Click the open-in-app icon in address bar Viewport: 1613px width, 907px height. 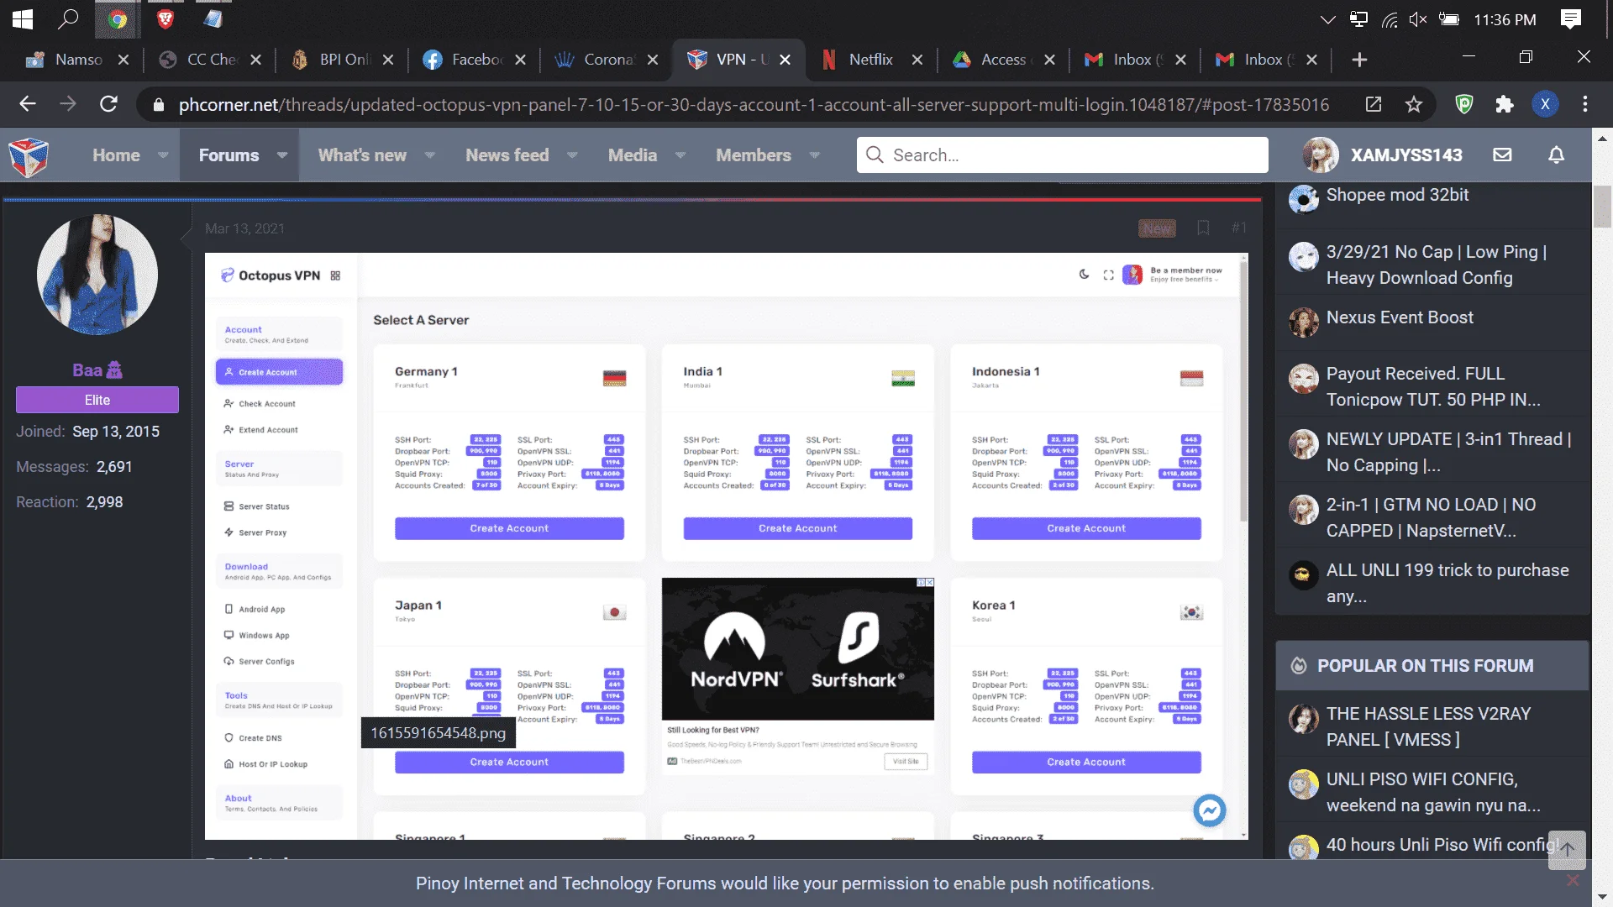[1374, 104]
